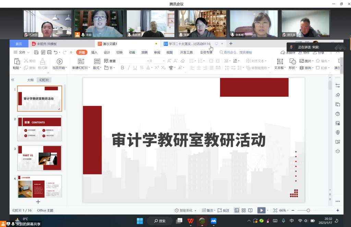
Task: Select slide 2 目录 CONTENTS thumbnail
Action: (40, 128)
